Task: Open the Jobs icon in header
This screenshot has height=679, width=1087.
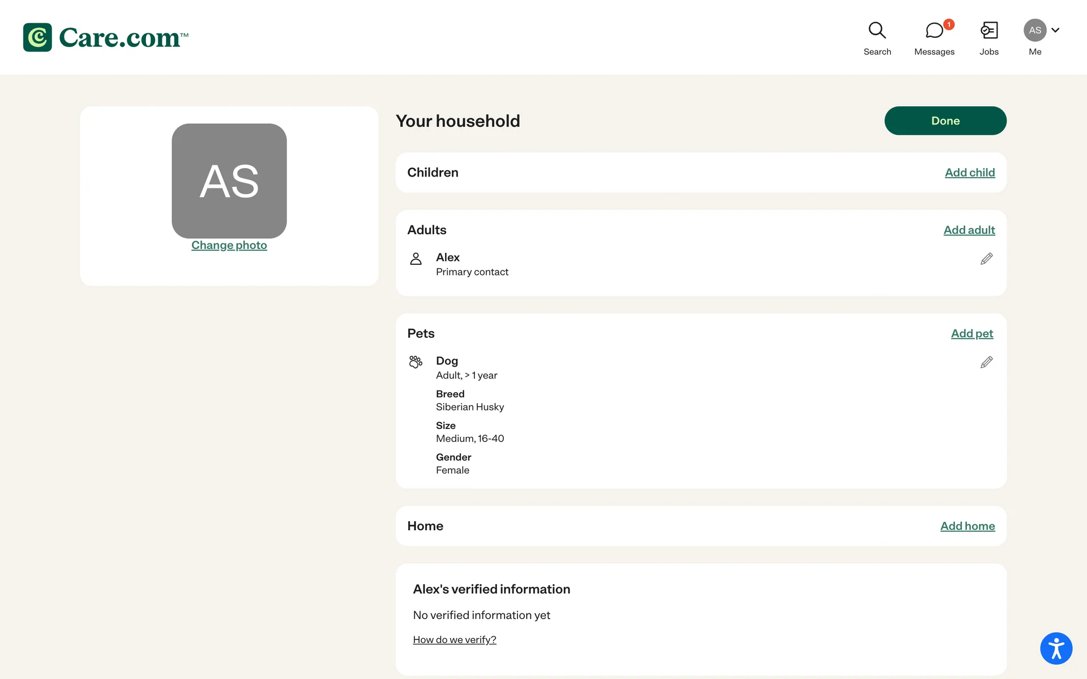Action: point(988,31)
